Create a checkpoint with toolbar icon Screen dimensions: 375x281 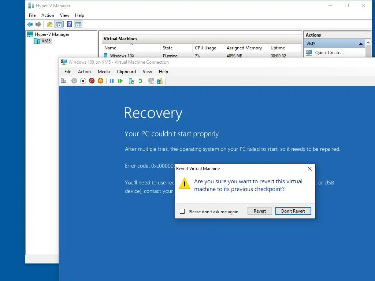click(x=131, y=81)
